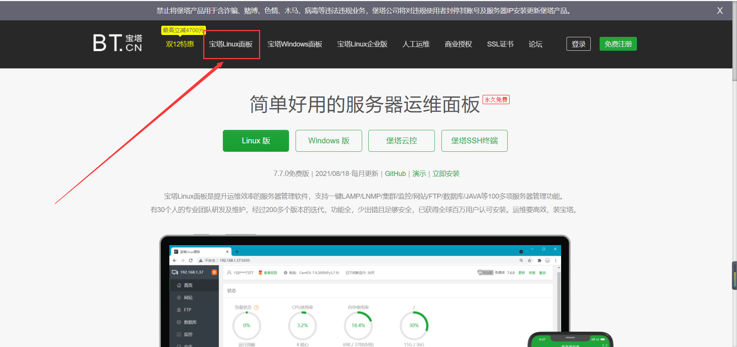Click the 7.7.0免费版 version text
This screenshot has height=347, width=737.
point(291,174)
